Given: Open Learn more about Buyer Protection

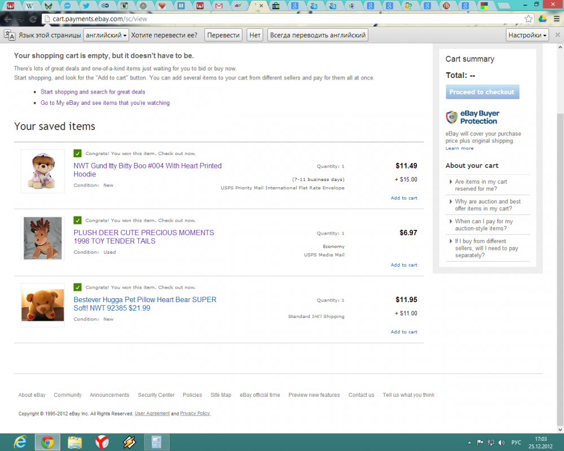Looking at the screenshot, I should pyautogui.click(x=459, y=148).
